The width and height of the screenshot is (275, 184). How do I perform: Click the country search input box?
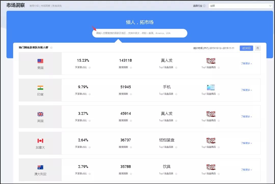[140, 33]
